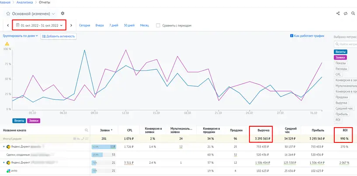The height and width of the screenshot is (176, 357).
Task: Enable the CPL metric tag in right panel
Action: tap(338, 74)
